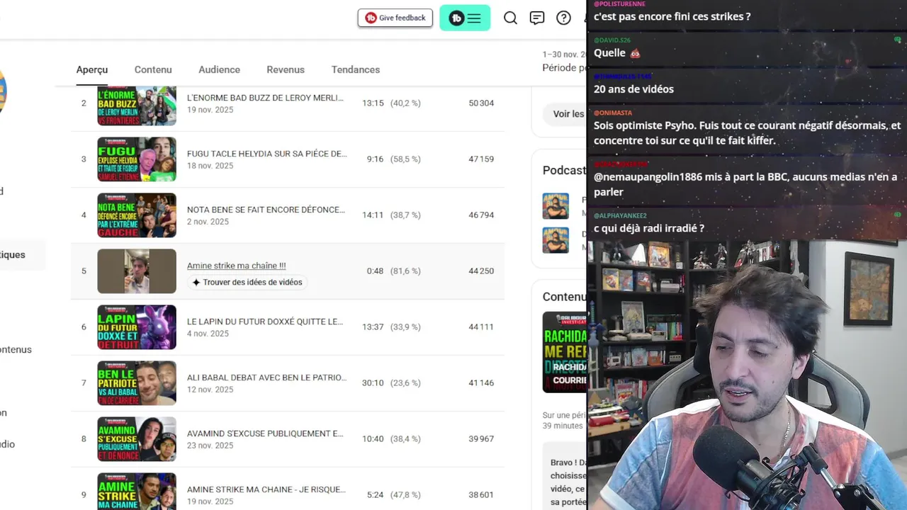Open the second podcast thumbnail
Image resolution: width=907 pixels, height=510 pixels.
click(x=556, y=240)
